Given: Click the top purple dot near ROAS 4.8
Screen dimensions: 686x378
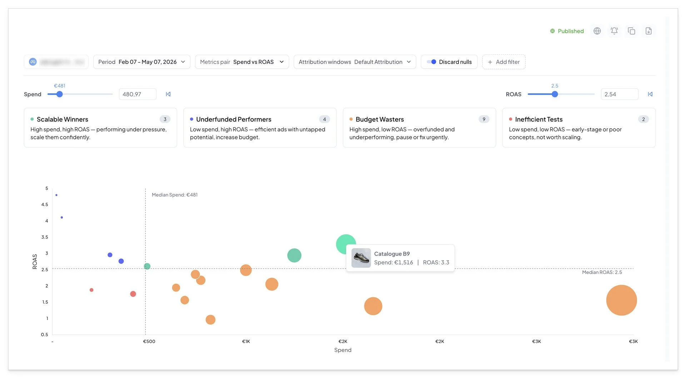Looking at the screenshot, I should coord(56,195).
